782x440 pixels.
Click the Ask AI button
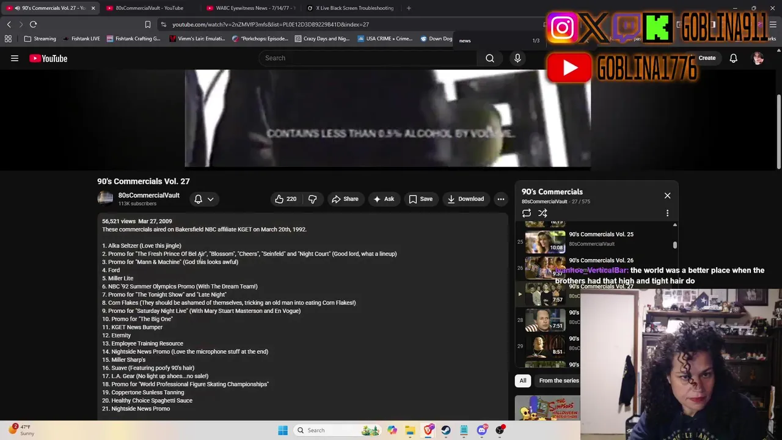pyautogui.click(x=384, y=199)
